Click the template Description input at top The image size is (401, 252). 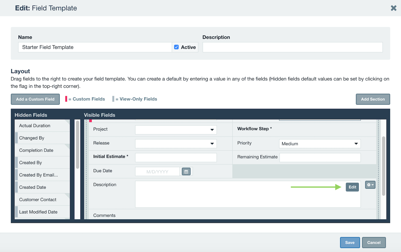coord(292,47)
